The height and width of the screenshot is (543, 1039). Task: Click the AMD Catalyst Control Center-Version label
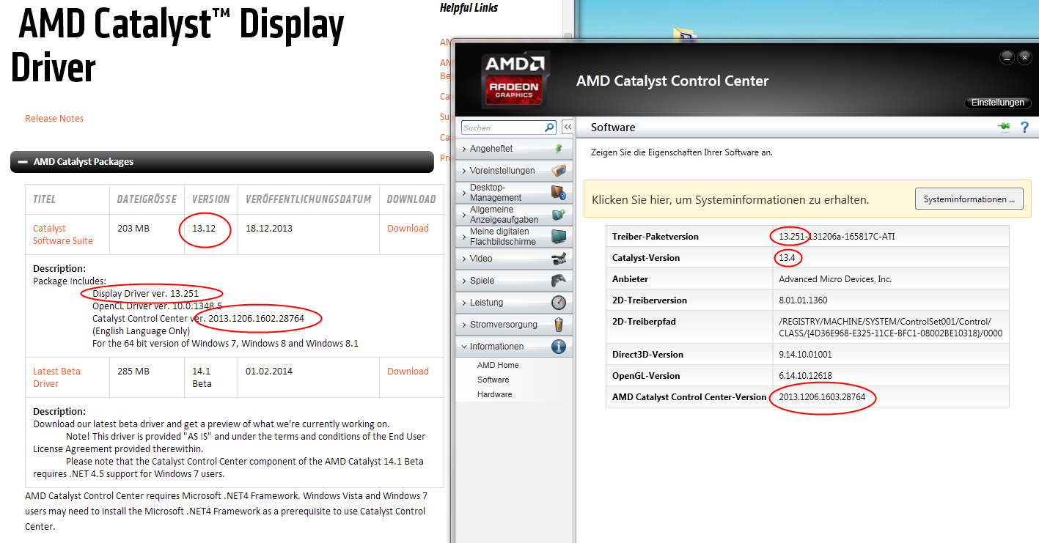689,396
